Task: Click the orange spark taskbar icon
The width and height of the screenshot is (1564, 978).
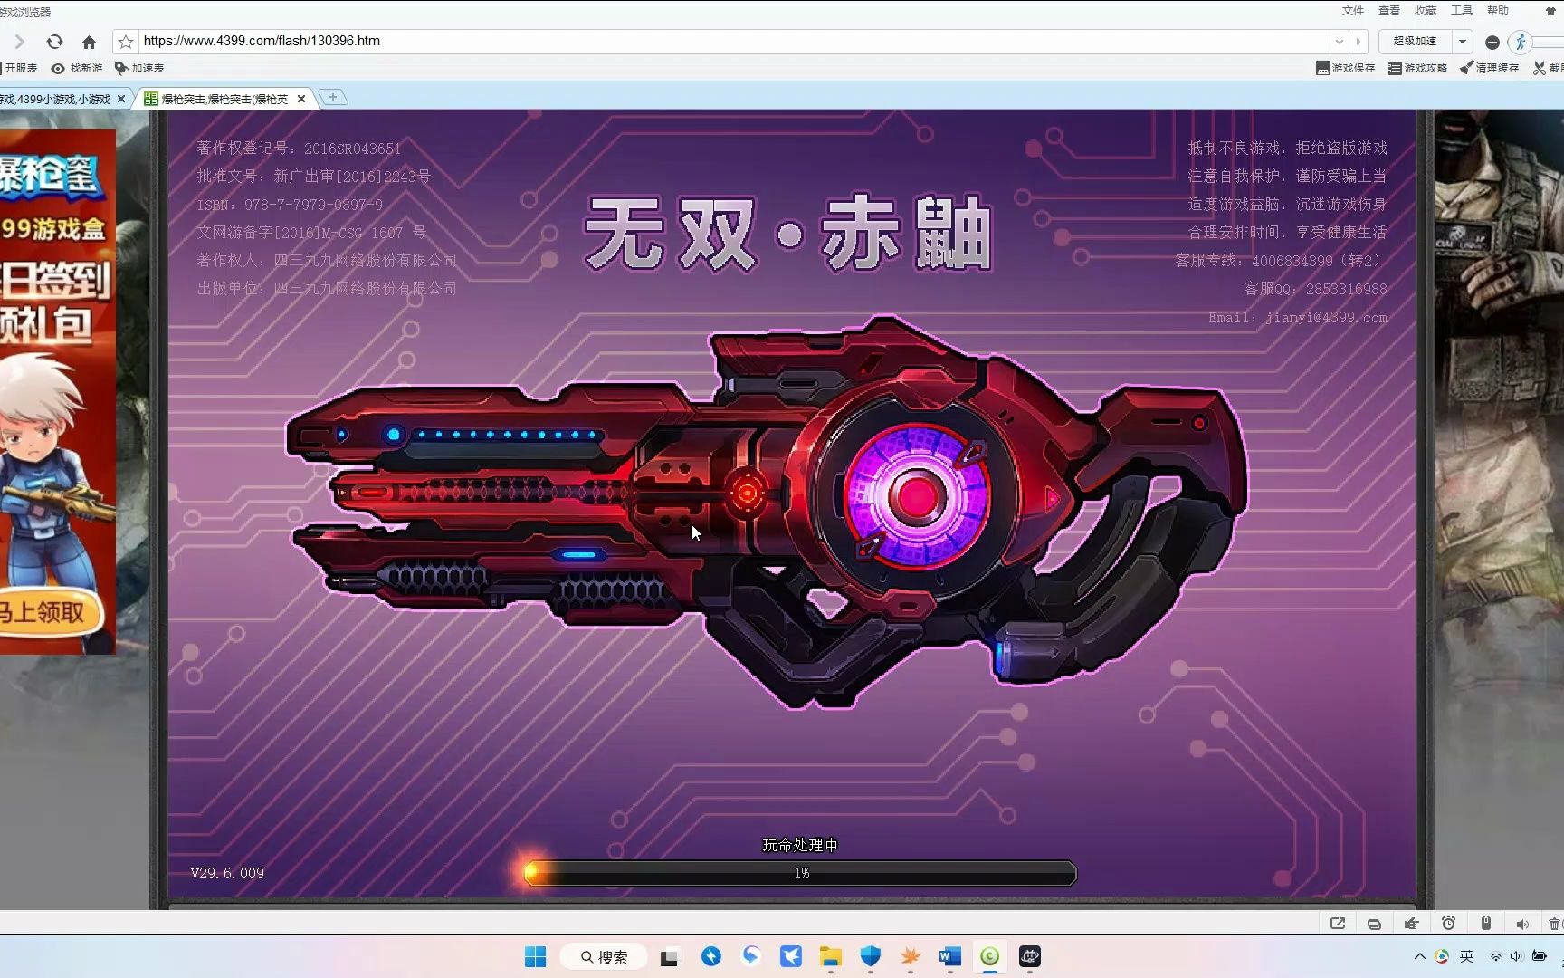Action: coord(910,957)
